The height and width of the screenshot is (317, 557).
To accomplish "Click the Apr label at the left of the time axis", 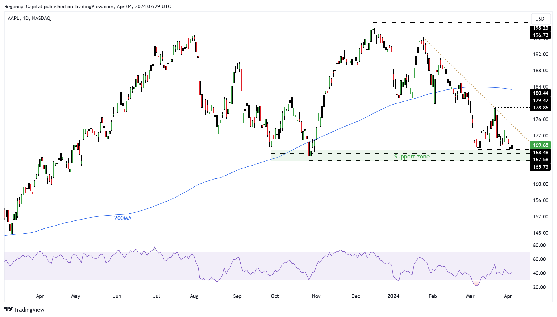I will point(40,296).
